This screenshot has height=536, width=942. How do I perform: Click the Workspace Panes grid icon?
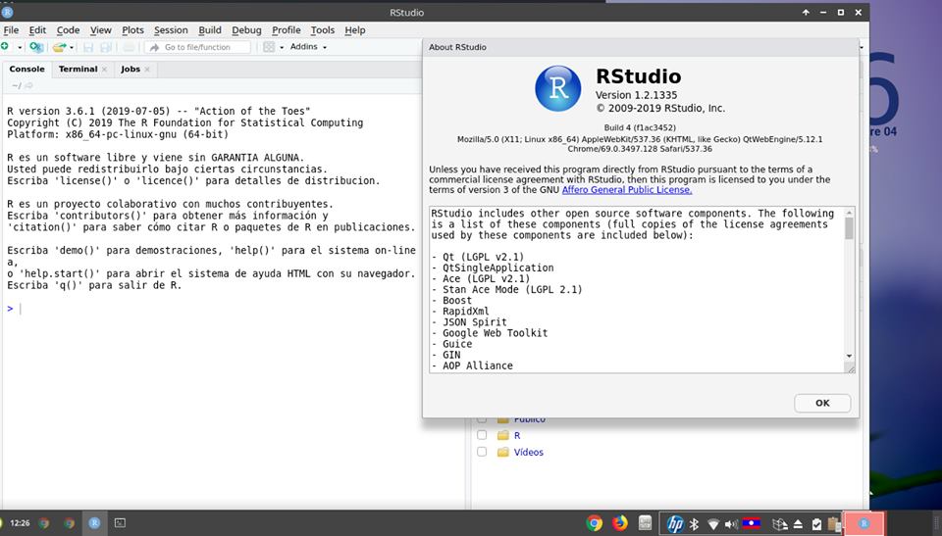pos(269,47)
